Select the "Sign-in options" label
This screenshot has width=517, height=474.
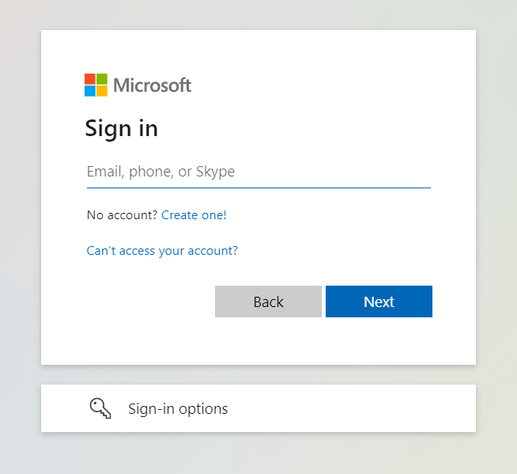pos(178,409)
